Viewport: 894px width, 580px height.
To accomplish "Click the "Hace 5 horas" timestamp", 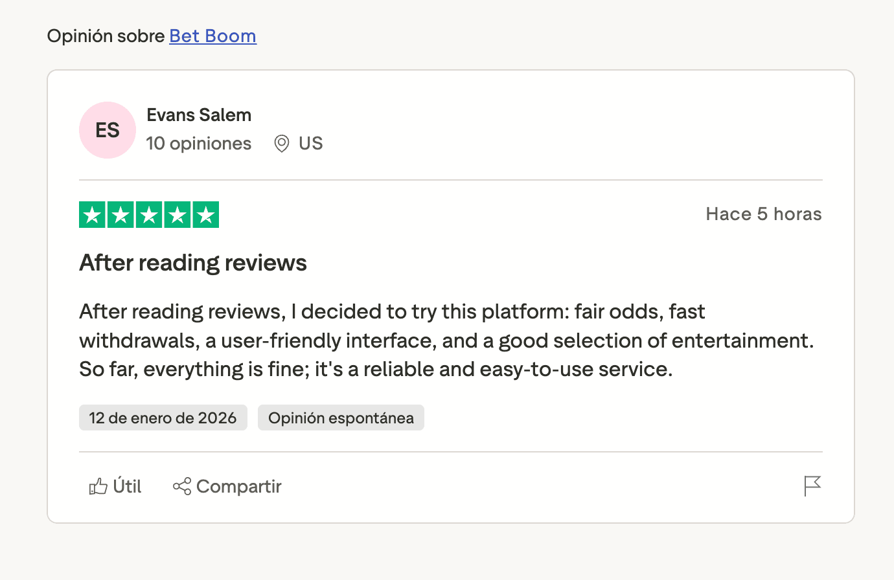I will (763, 214).
